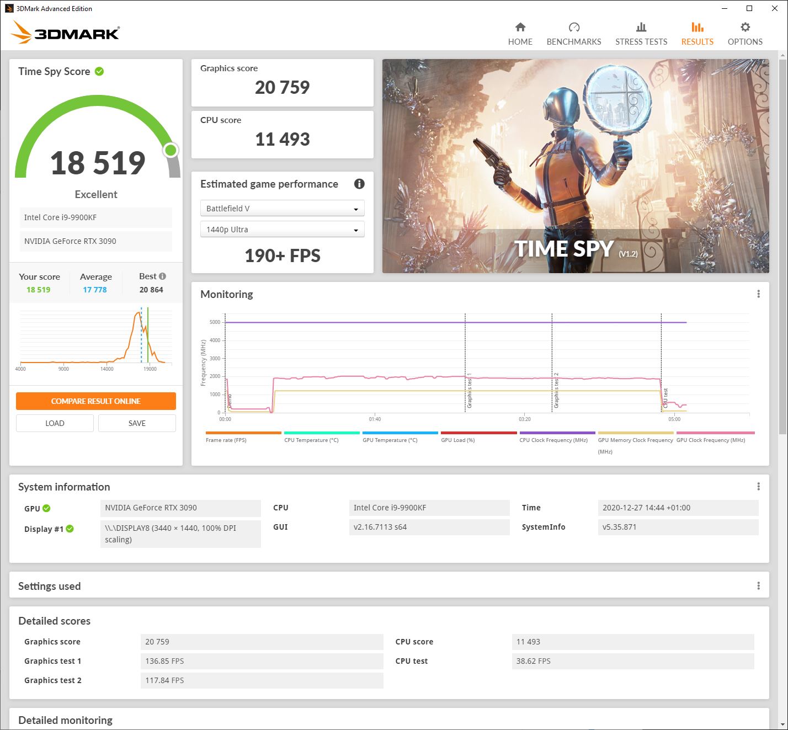
Task: Click the home house icon
Action: 520,27
